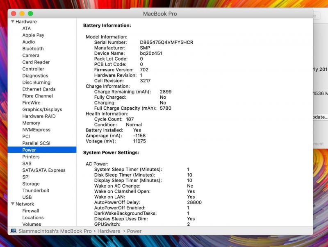This screenshot has width=328, height=247.
Task: Click the manufacturer value SMP
Action: point(145,48)
